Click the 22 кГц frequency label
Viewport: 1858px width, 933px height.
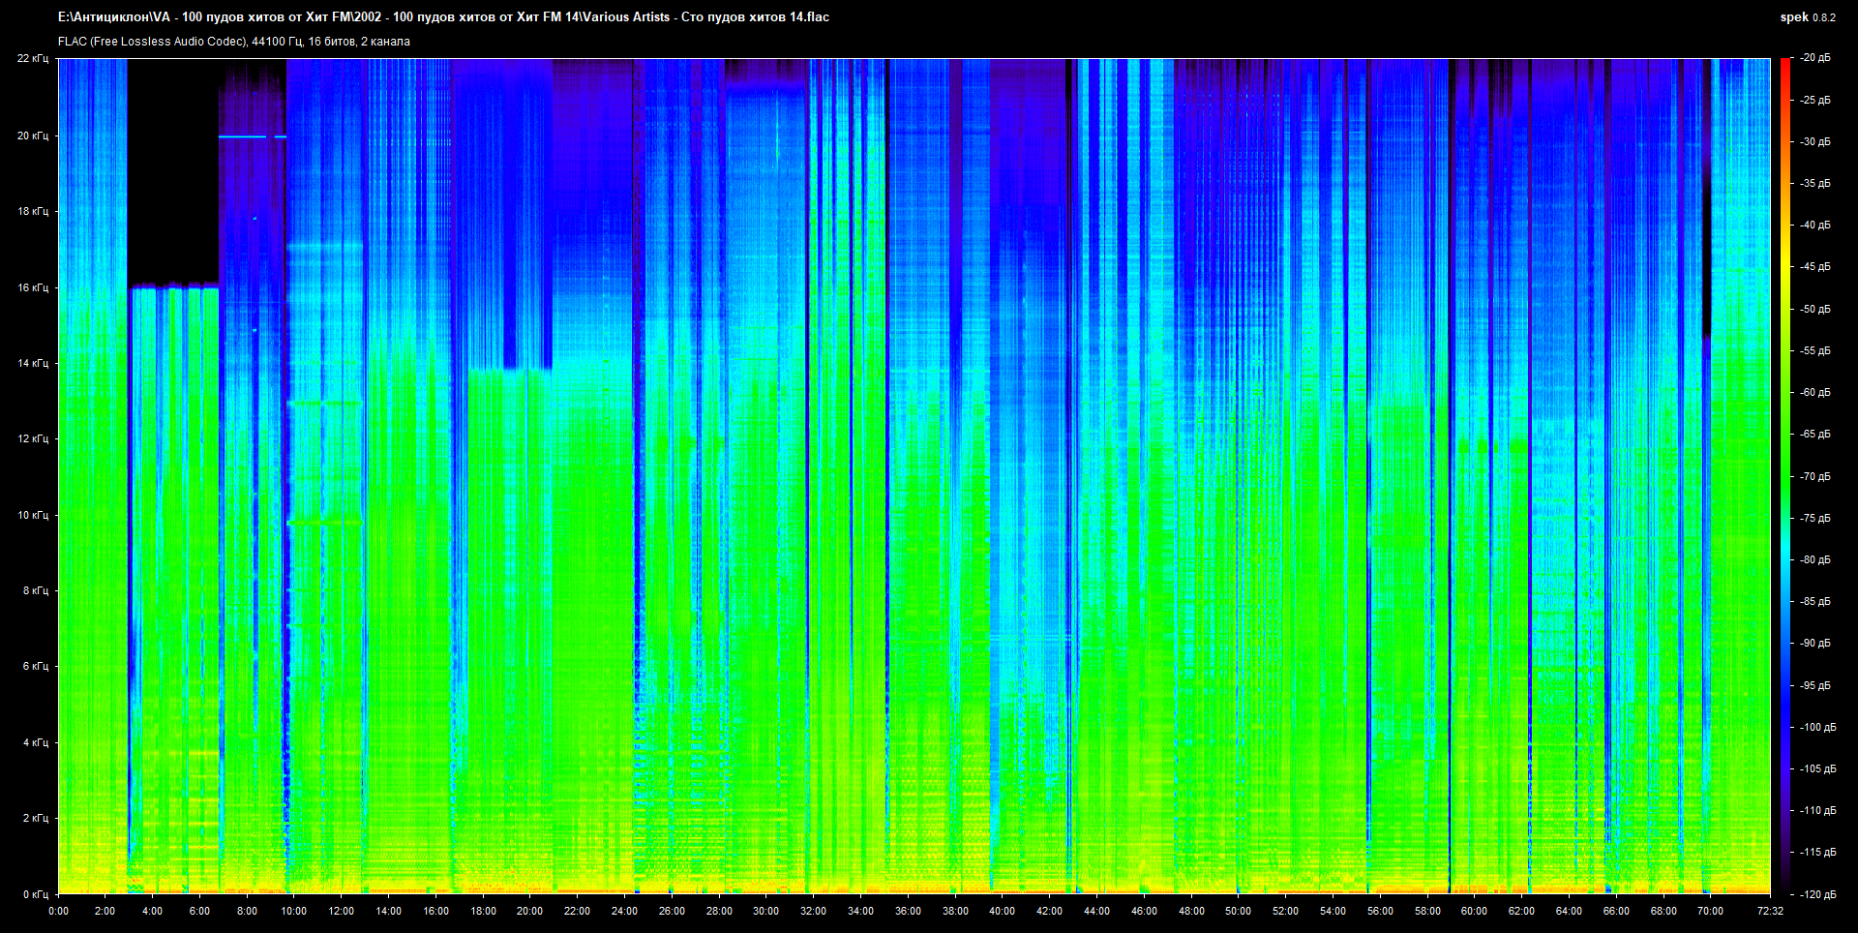click(33, 59)
